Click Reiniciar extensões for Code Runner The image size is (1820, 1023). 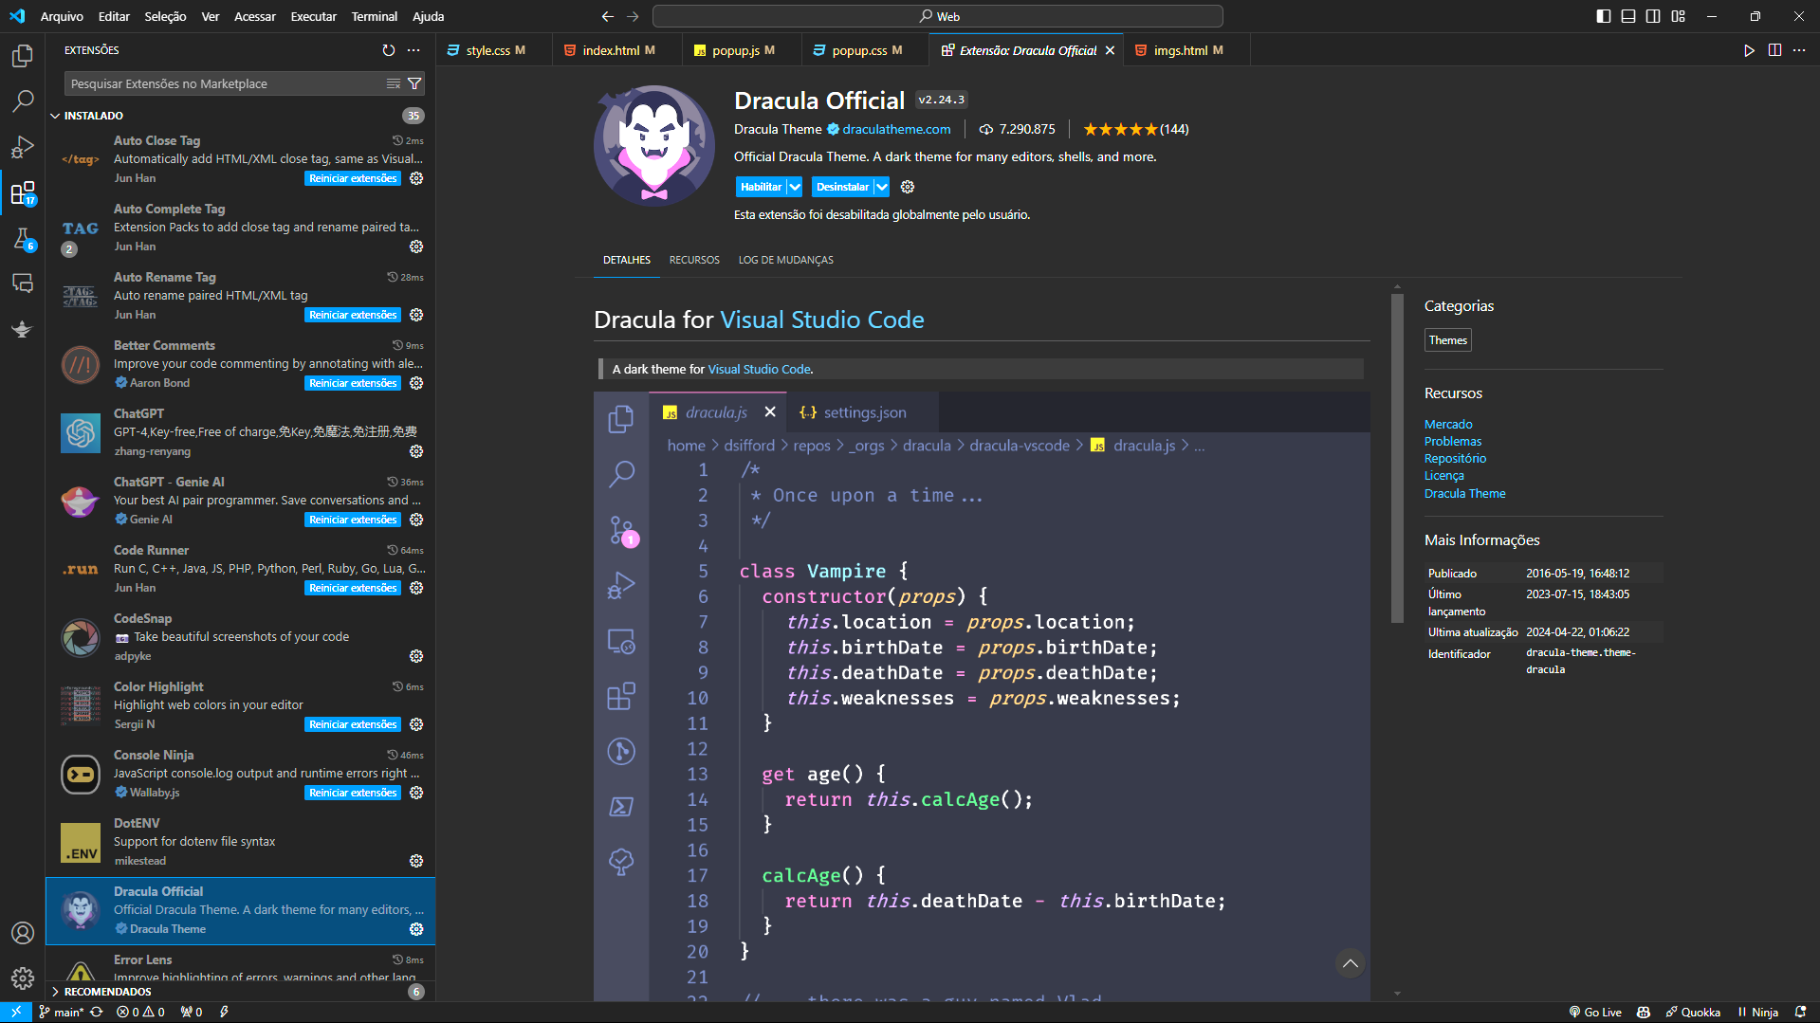(x=353, y=588)
